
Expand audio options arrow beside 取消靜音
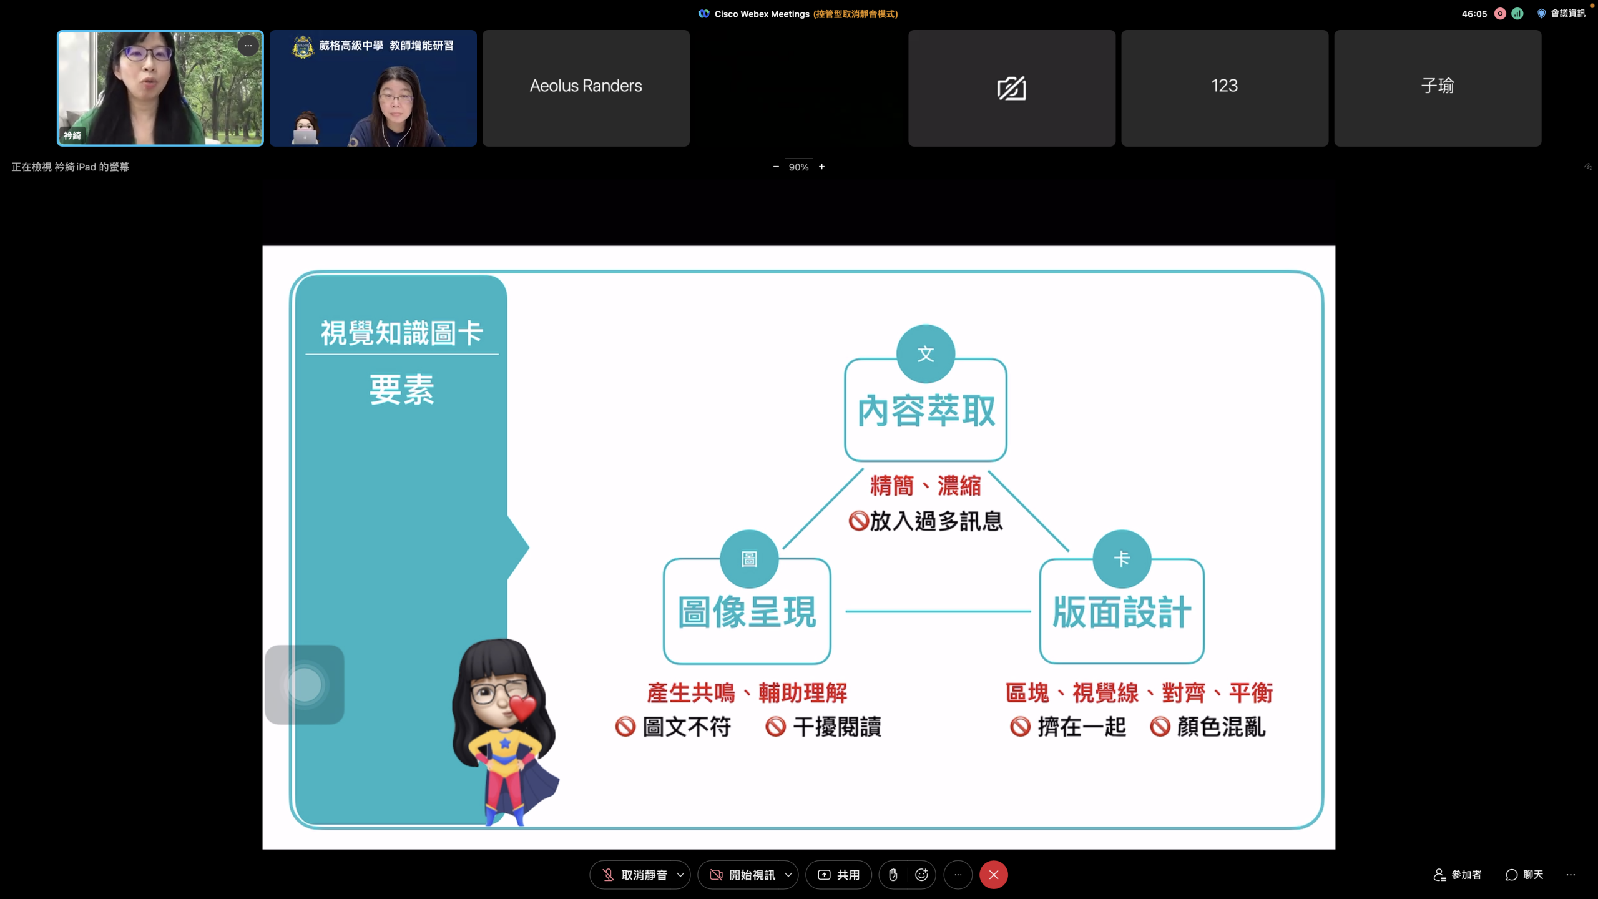pyautogui.click(x=680, y=875)
